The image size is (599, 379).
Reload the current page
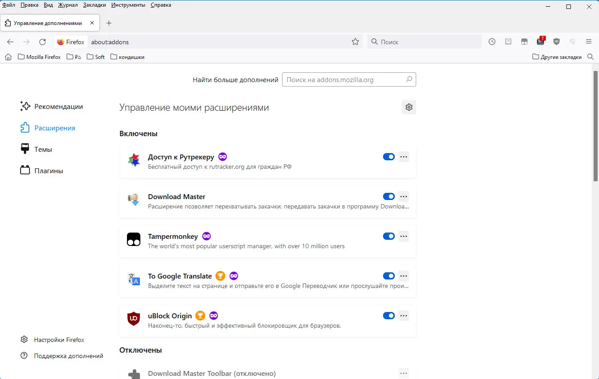(42, 42)
